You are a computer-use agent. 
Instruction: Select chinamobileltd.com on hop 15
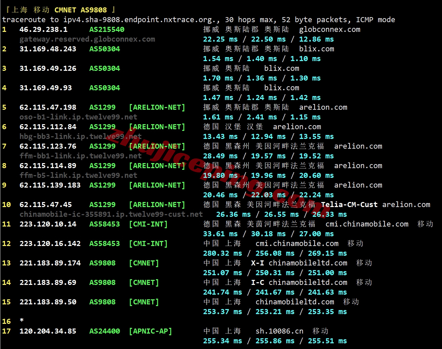tap(295, 302)
